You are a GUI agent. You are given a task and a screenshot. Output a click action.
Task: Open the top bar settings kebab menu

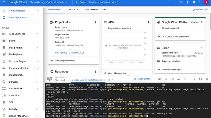pyautogui.click(x=200, y=2)
